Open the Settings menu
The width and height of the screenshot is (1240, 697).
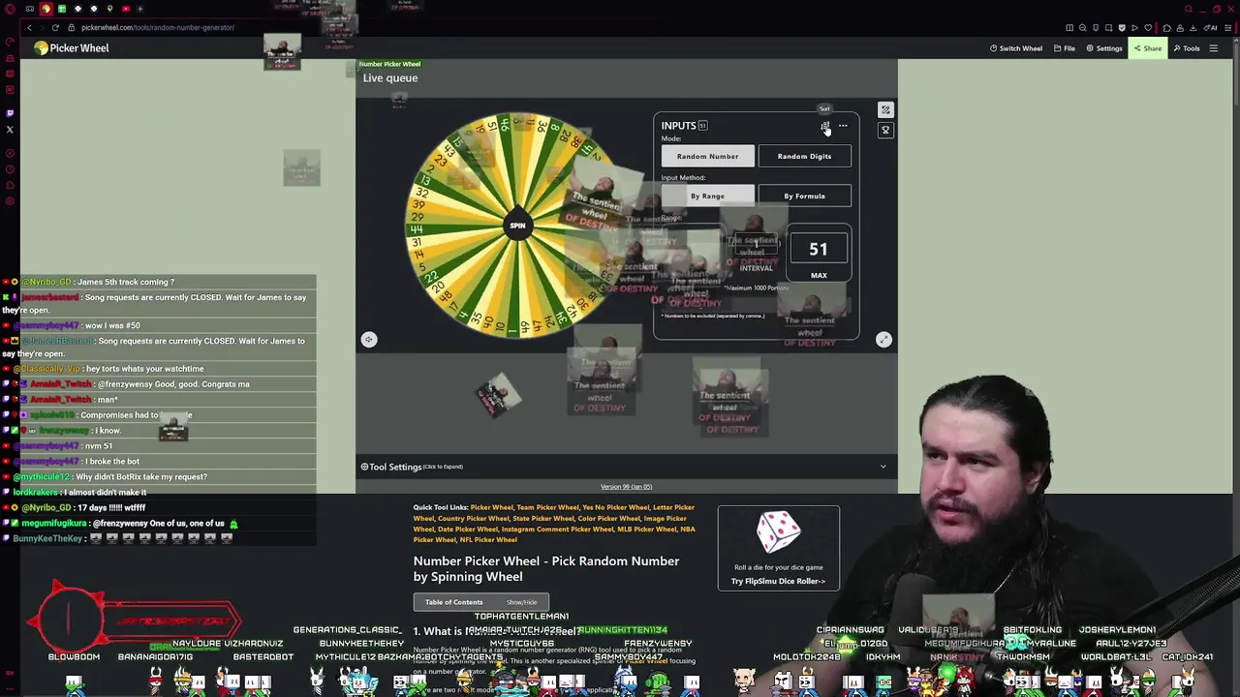pyautogui.click(x=1104, y=48)
